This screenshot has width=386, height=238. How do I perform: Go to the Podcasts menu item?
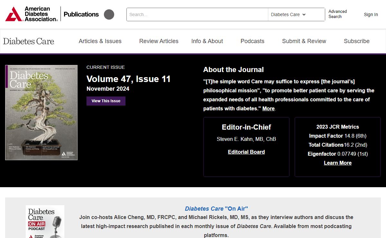(253, 41)
